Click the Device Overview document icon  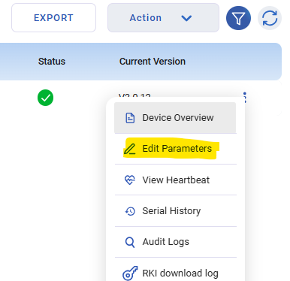130,118
